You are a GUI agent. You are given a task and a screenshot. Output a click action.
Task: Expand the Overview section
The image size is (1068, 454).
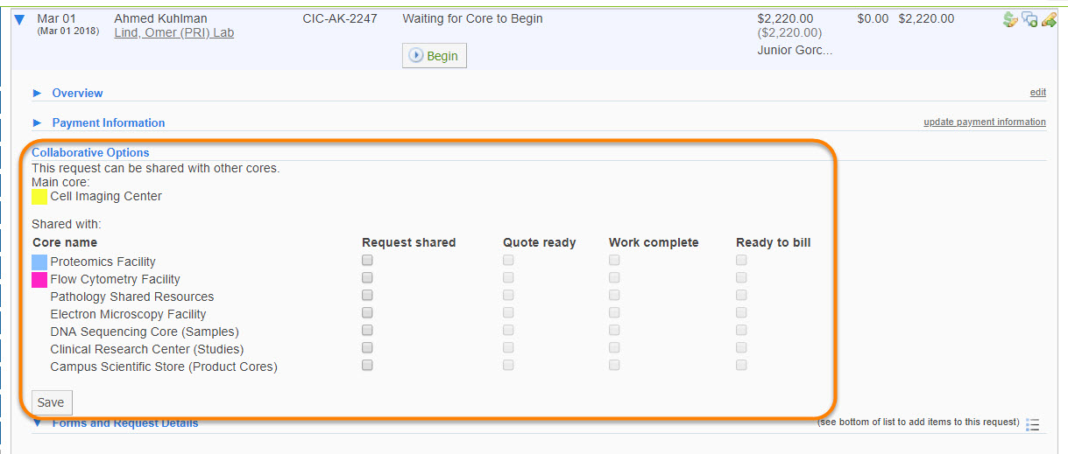point(37,93)
